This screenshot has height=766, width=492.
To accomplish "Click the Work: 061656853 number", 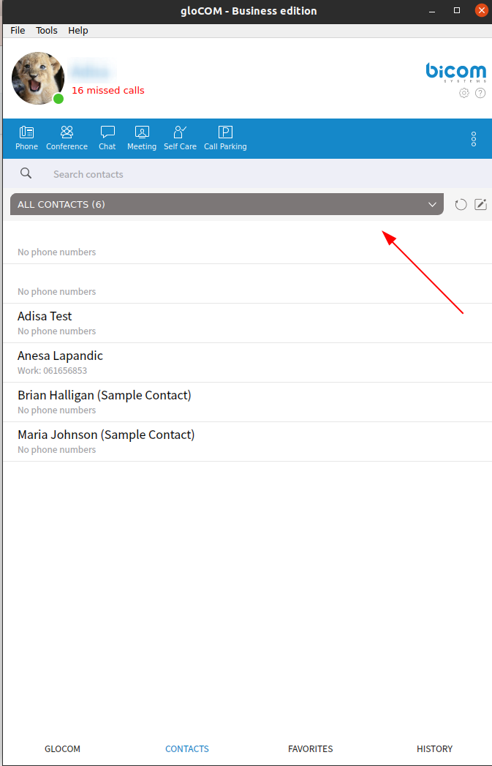I will tap(52, 371).
